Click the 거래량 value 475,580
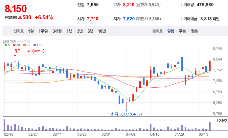The image size is (228, 138). [205, 5]
